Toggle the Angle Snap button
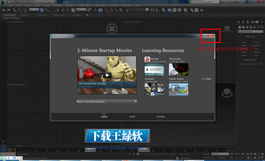265x161 pixels. tap(111, 10)
